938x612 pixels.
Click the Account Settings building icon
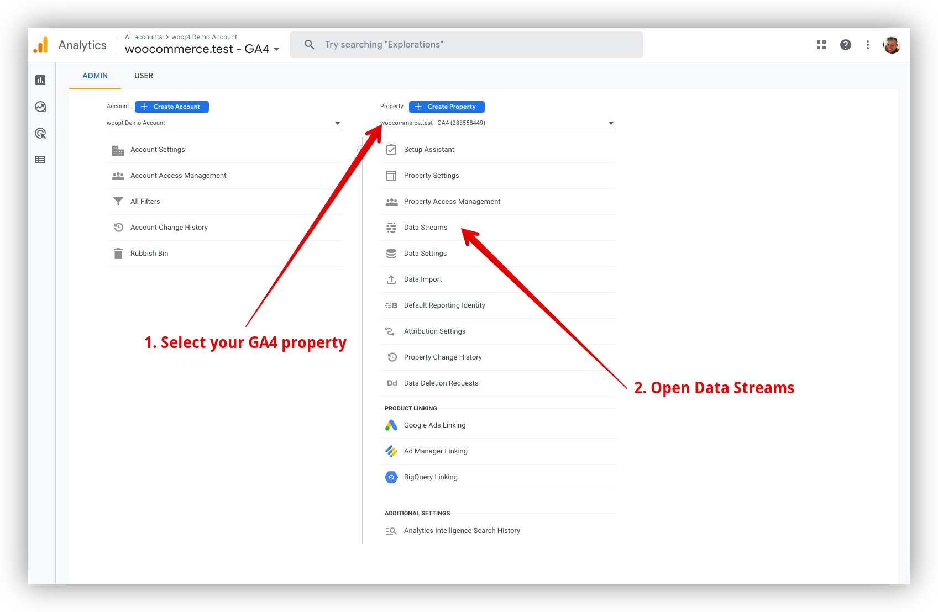click(118, 150)
